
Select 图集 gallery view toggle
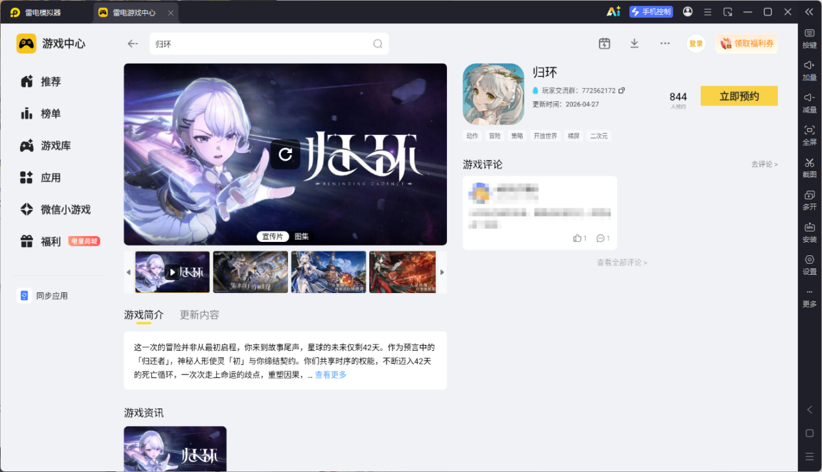point(302,237)
